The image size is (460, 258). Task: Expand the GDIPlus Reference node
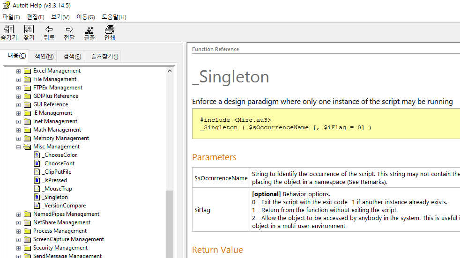18,96
